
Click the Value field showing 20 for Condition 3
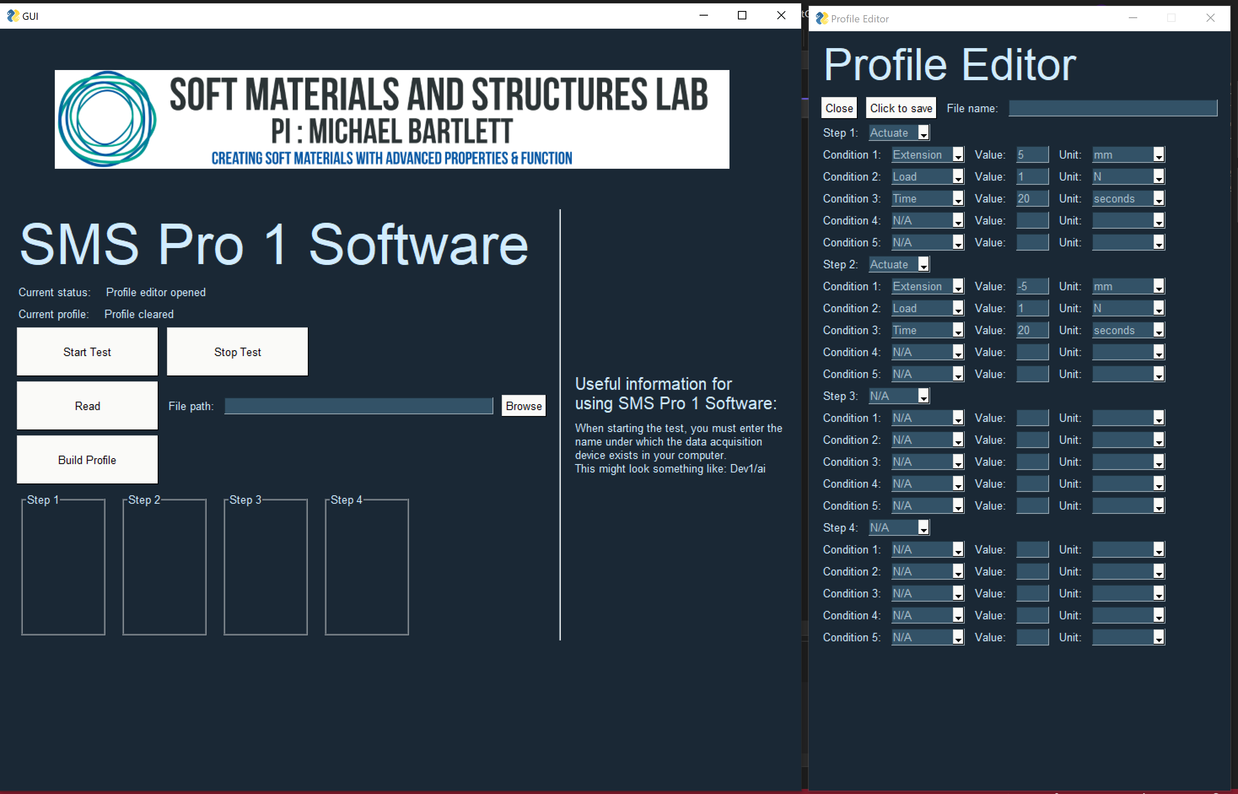coord(1032,198)
